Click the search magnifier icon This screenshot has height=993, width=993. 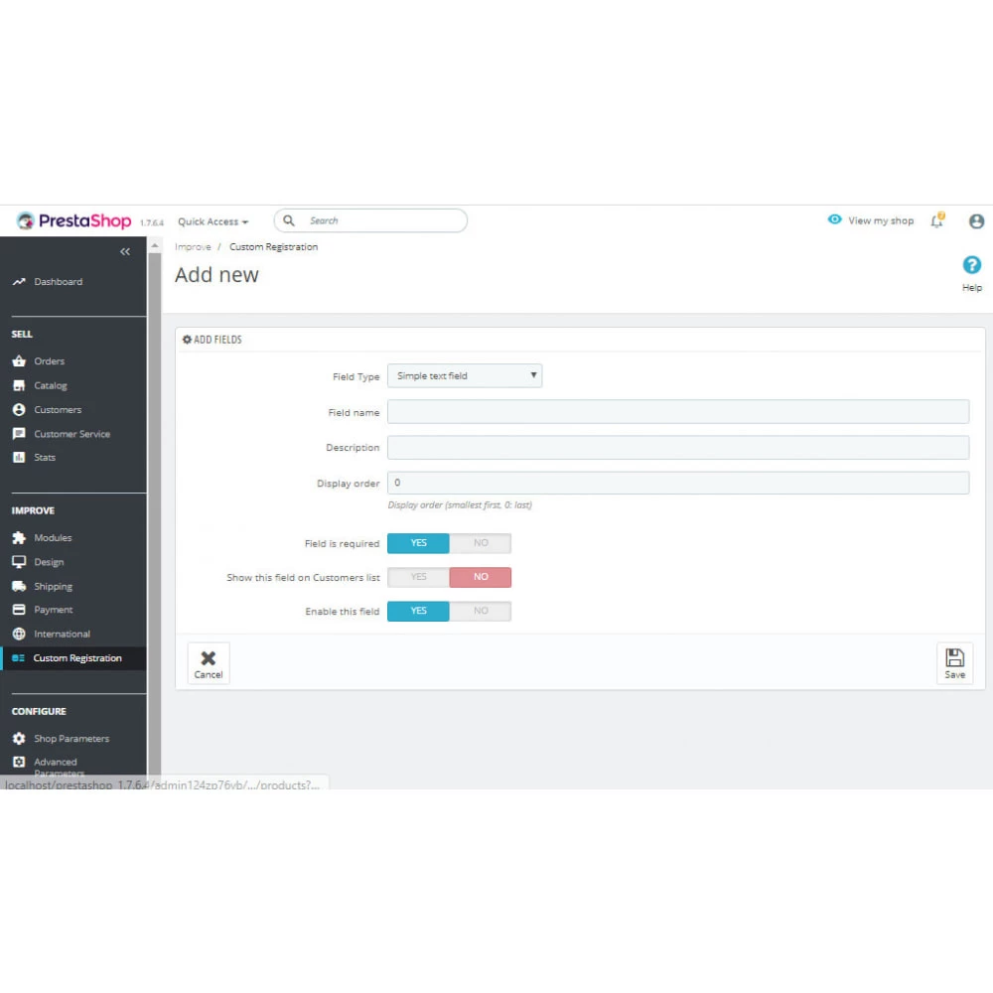(x=289, y=220)
